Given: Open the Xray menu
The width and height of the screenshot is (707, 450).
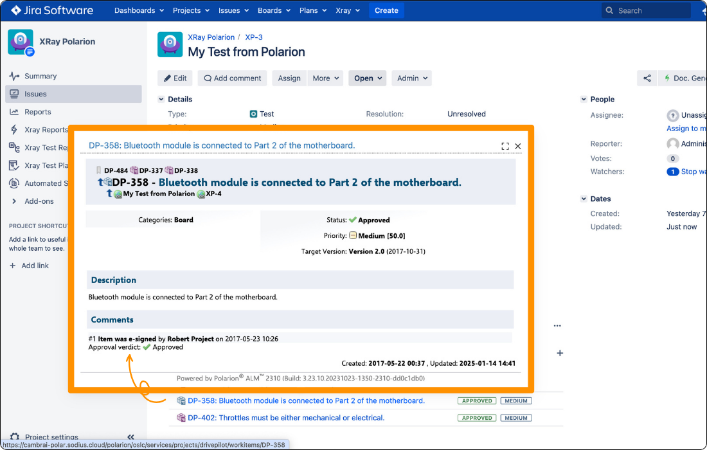Looking at the screenshot, I should (x=348, y=10).
